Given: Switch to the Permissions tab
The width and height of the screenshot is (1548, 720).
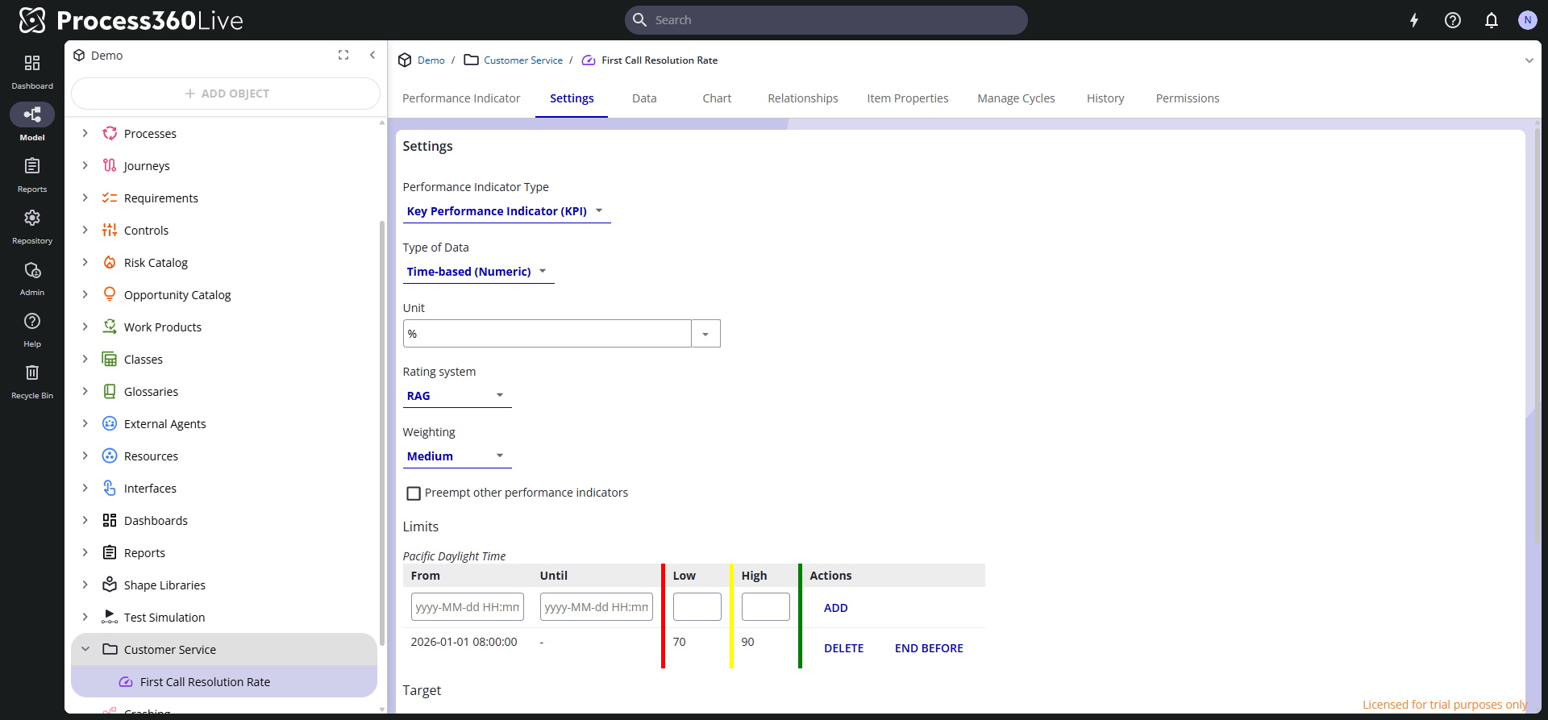Looking at the screenshot, I should [1188, 98].
